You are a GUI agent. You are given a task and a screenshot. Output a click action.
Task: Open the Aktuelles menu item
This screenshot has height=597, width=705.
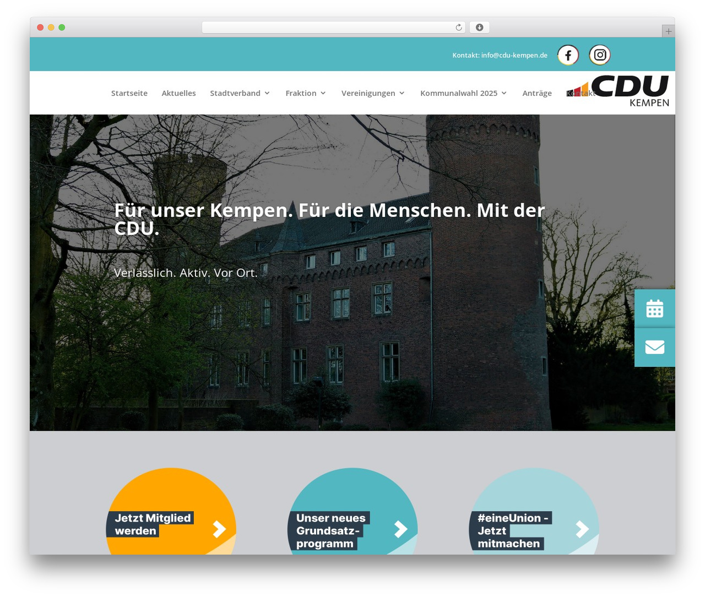point(178,93)
